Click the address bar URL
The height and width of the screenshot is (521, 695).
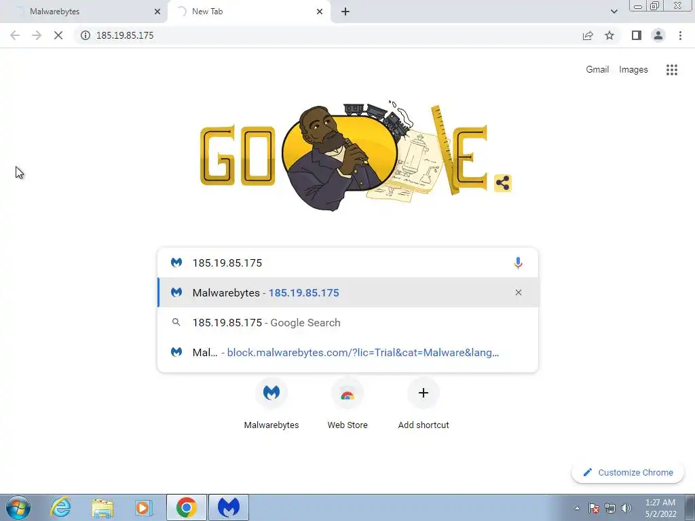(125, 35)
